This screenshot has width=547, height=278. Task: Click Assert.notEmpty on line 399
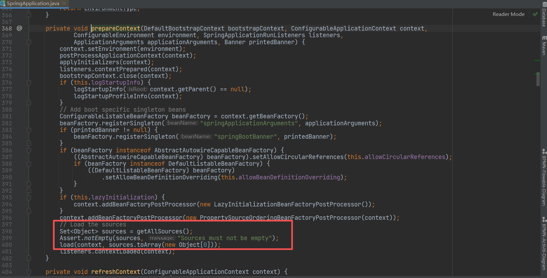86,238
